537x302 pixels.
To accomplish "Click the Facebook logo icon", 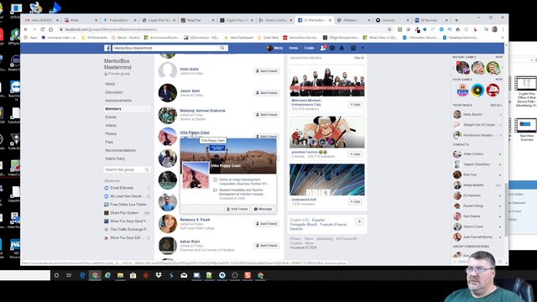I will point(107,49).
